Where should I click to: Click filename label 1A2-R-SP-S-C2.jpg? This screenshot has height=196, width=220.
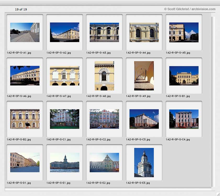click(x=98, y=140)
